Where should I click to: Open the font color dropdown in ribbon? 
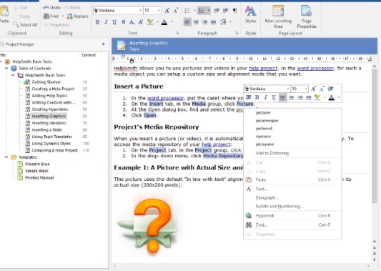(172, 22)
